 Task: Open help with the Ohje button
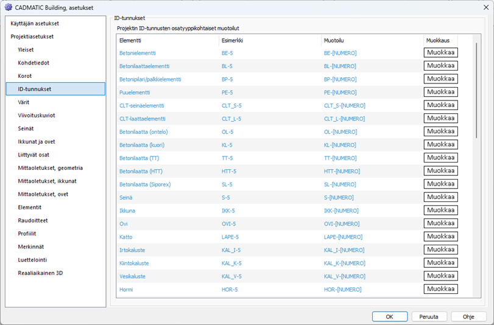point(468,316)
